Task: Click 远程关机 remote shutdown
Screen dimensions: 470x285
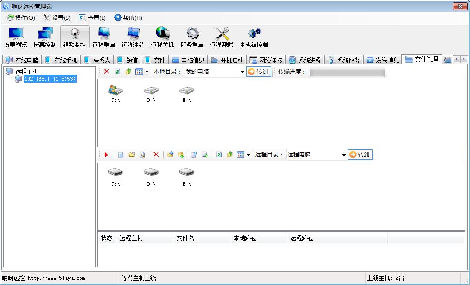Action: click(x=162, y=37)
